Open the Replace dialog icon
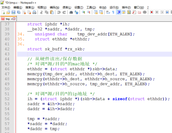172x133 pixels. pos(76,12)
